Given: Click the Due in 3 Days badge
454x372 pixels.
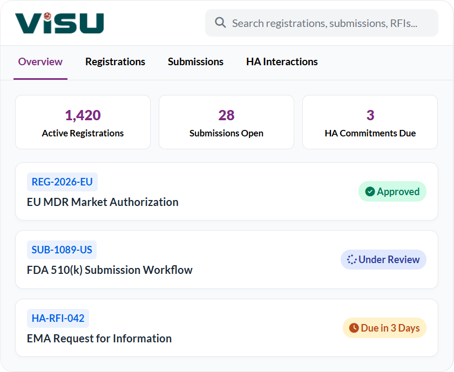Looking at the screenshot, I should [384, 328].
